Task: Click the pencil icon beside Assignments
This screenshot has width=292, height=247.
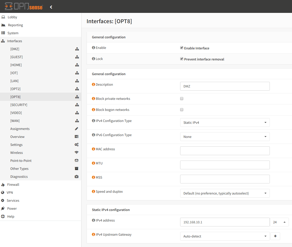Action: pyautogui.click(x=77, y=129)
